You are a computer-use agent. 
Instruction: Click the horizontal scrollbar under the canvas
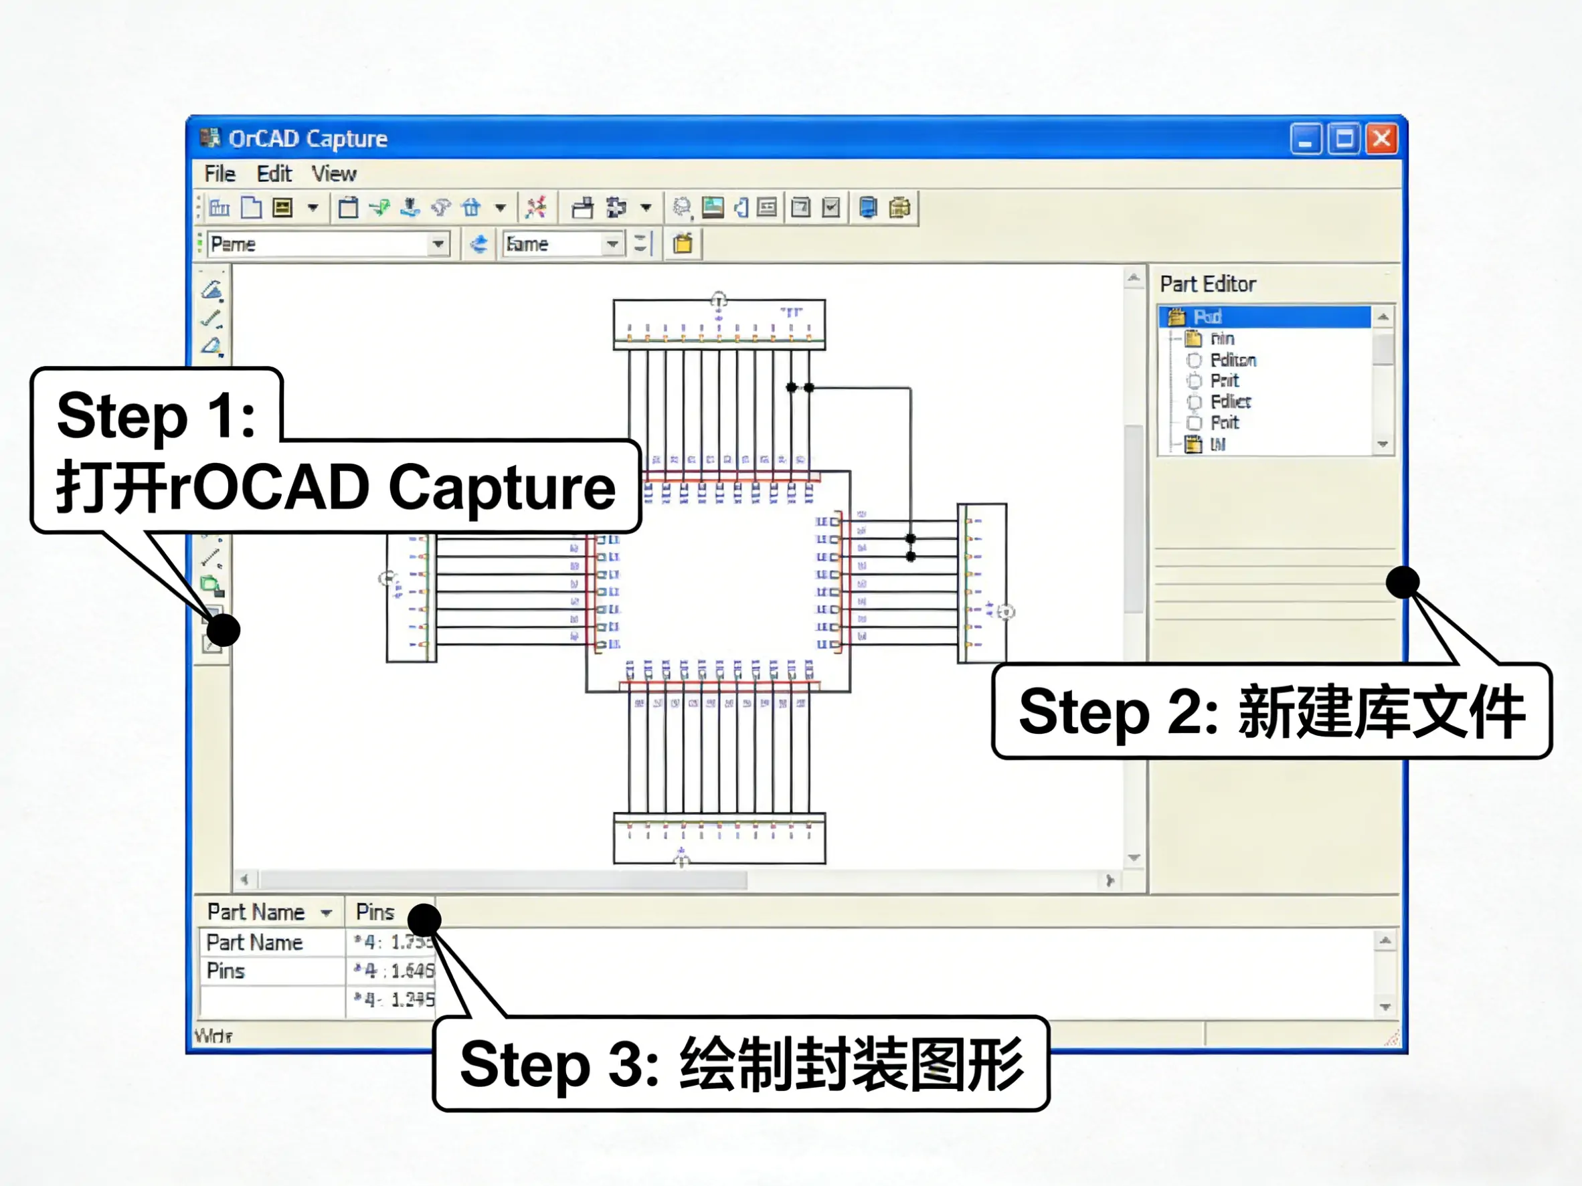[x=503, y=880]
